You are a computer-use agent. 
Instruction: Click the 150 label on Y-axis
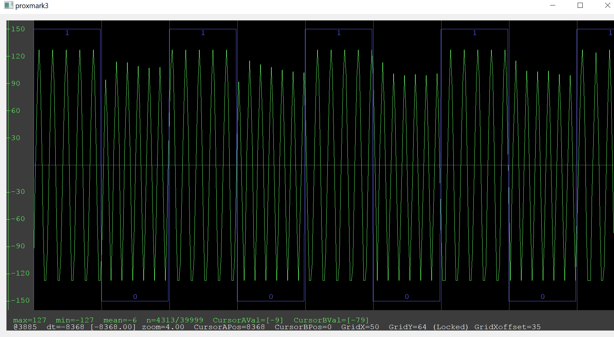click(x=18, y=29)
